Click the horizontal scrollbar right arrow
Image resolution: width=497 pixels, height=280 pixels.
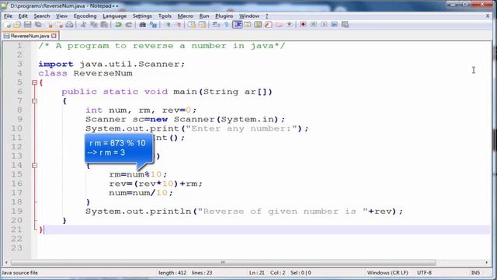pyautogui.click(x=487, y=263)
